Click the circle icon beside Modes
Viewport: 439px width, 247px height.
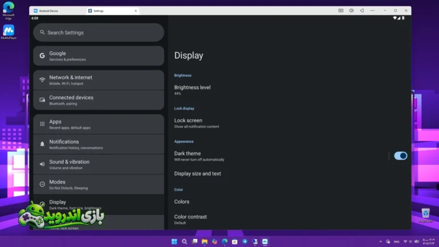pyautogui.click(x=42, y=184)
